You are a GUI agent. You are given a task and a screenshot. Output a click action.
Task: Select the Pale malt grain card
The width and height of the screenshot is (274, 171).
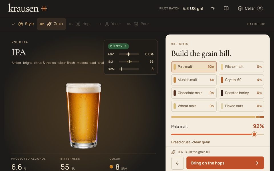(x=194, y=67)
